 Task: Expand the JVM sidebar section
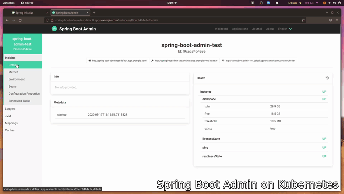[8, 116]
